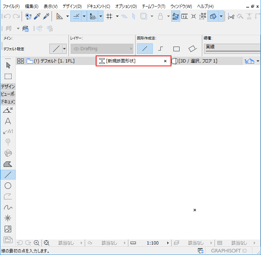Select the Label A1 tool

[x=8, y=131]
